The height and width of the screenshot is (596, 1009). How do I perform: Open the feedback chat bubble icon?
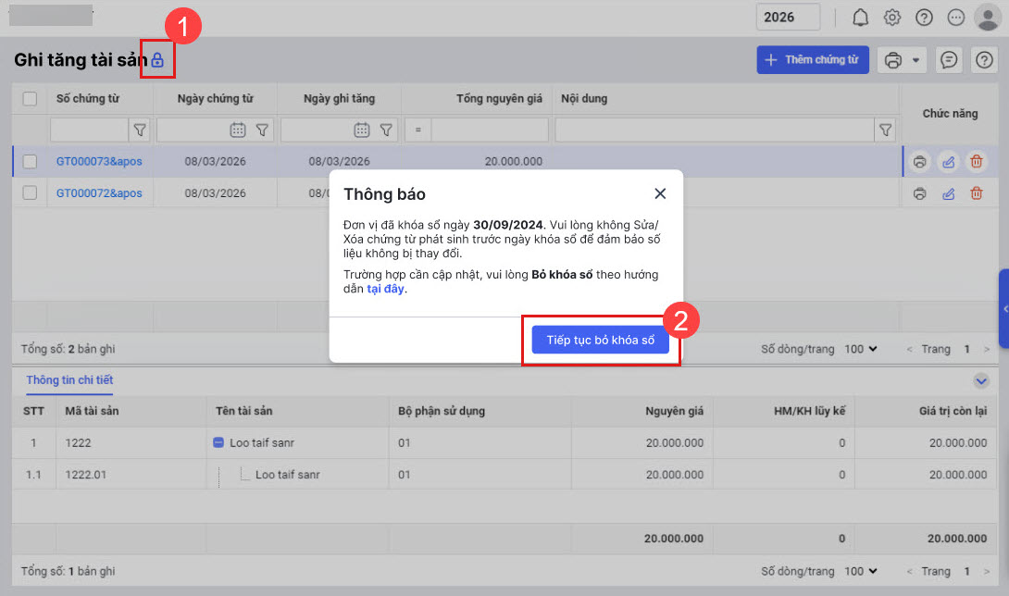(x=949, y=60)
